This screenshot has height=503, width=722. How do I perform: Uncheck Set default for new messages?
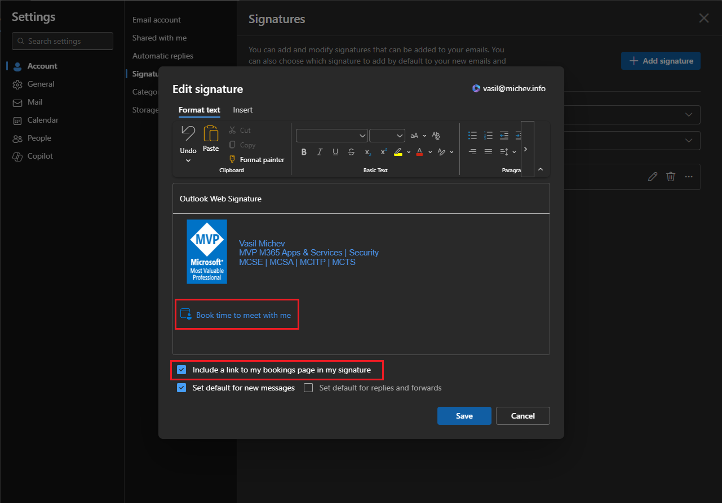click(x=181, y=388)
